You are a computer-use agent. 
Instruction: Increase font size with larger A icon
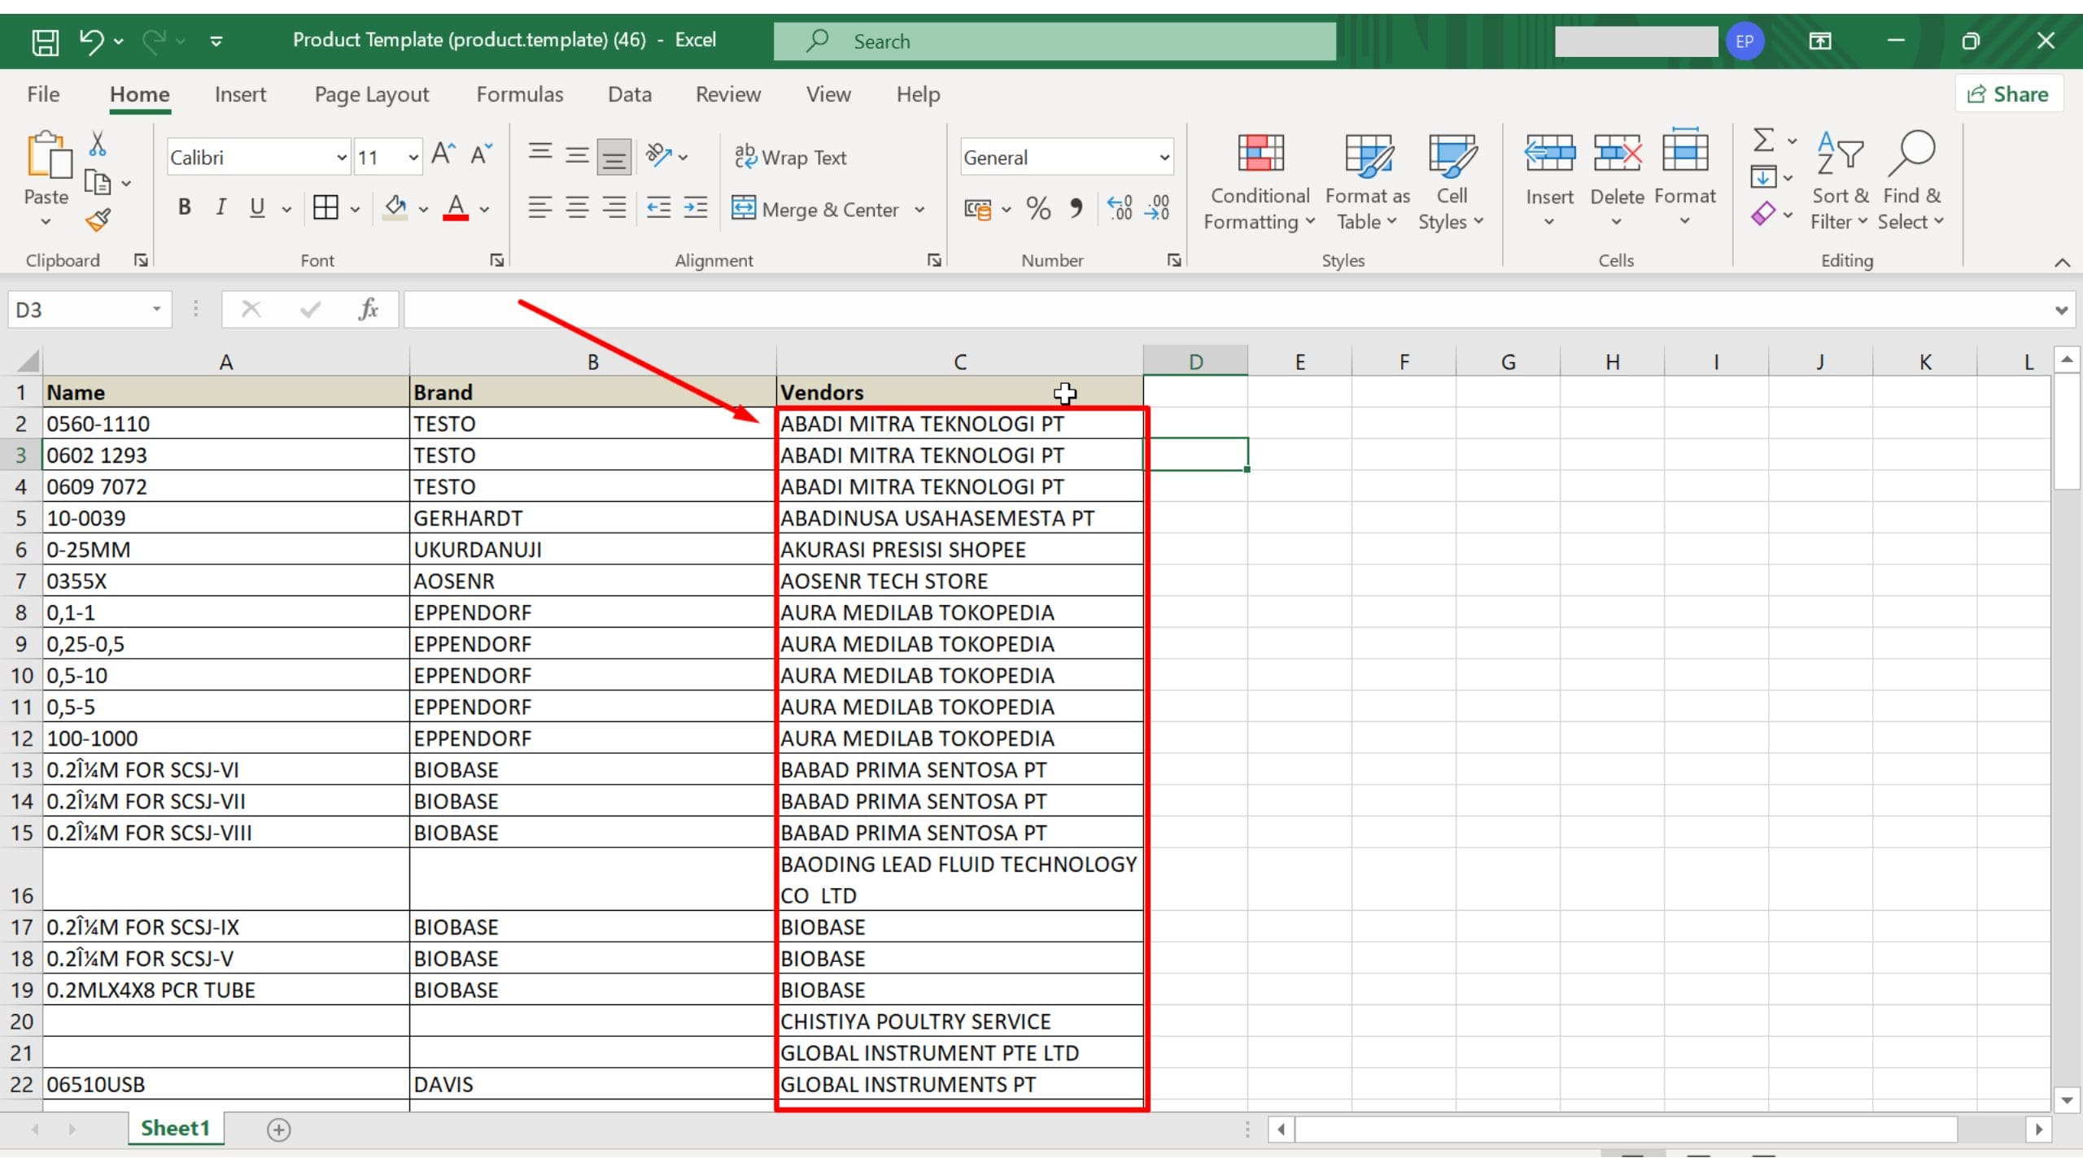click(443, 155)
